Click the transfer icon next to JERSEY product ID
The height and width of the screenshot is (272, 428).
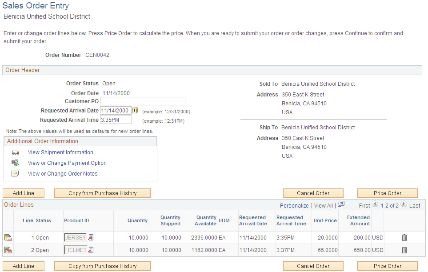[91, 237]
